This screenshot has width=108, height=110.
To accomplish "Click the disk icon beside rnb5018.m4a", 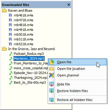I will 10,34.
